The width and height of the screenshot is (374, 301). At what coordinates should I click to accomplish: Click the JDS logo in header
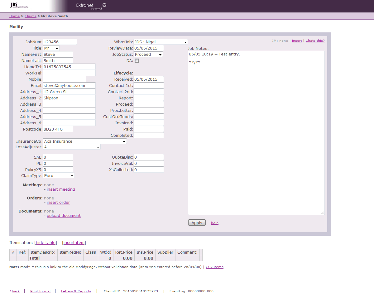tap(19, 5)
